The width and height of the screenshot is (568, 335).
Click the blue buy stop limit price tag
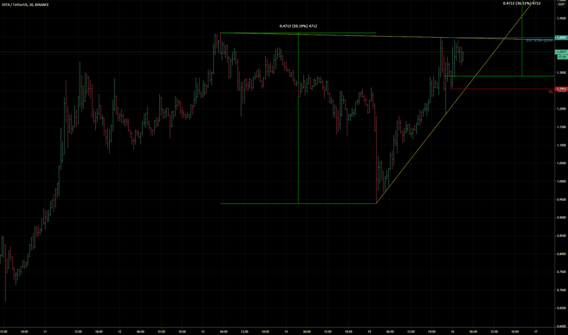pyautogui.click(x=561, y=38)
